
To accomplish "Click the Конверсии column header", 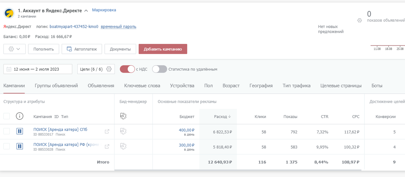I will coord(386,117).
